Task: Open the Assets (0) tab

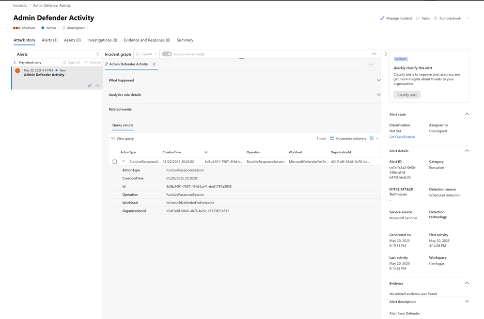Action: [73, 40]
